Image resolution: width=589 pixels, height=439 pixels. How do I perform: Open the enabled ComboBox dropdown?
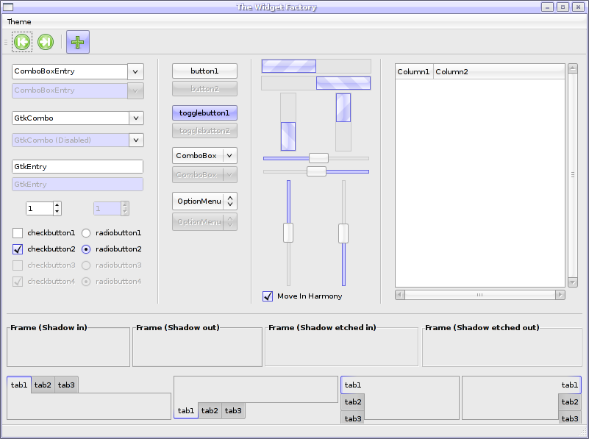pos(204,155)
